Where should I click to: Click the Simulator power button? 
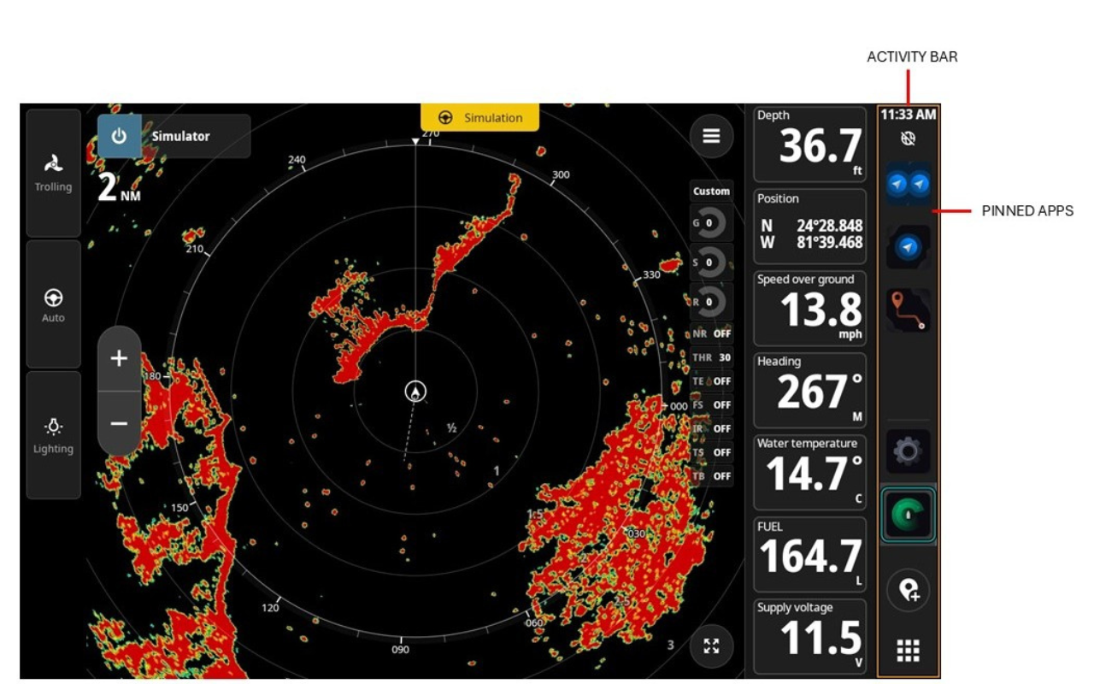coord(119,136)
